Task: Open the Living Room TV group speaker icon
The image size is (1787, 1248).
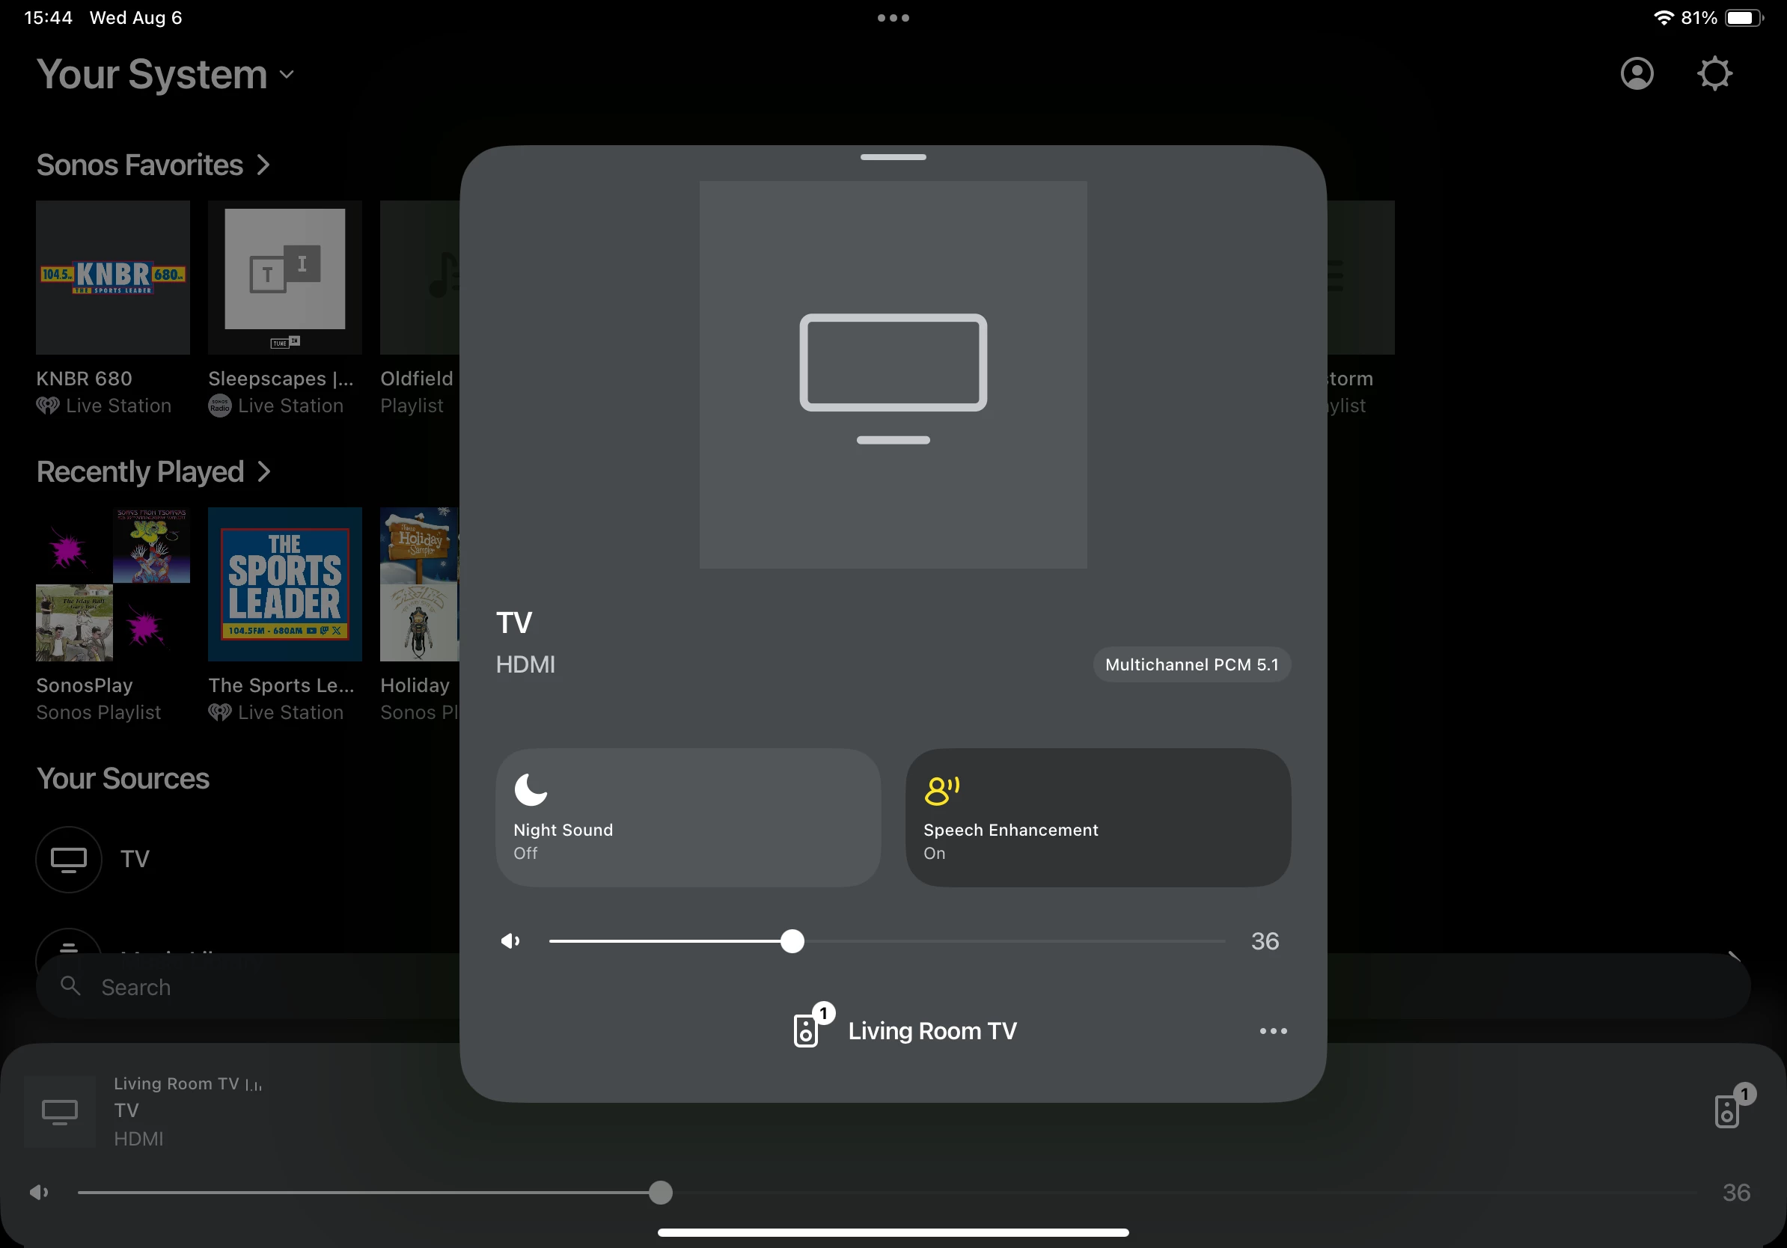Action: click(x=813, y=1027)
